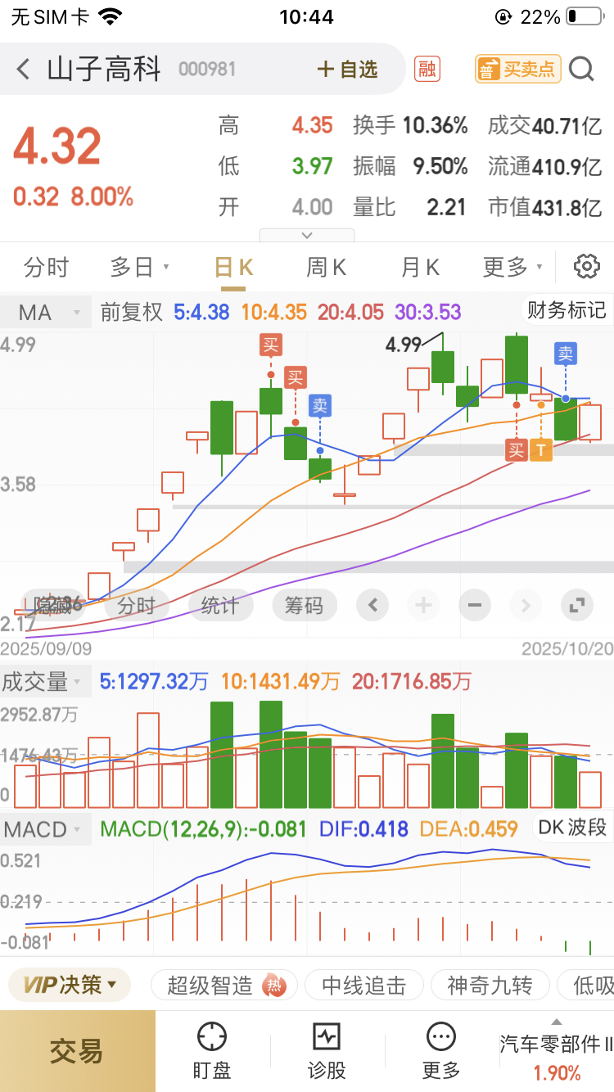The width and height of the screenshot is (614, 1092).
Task: Open the 更多 period dropdown
Action: pyautogui.click(x=512, y=268)
